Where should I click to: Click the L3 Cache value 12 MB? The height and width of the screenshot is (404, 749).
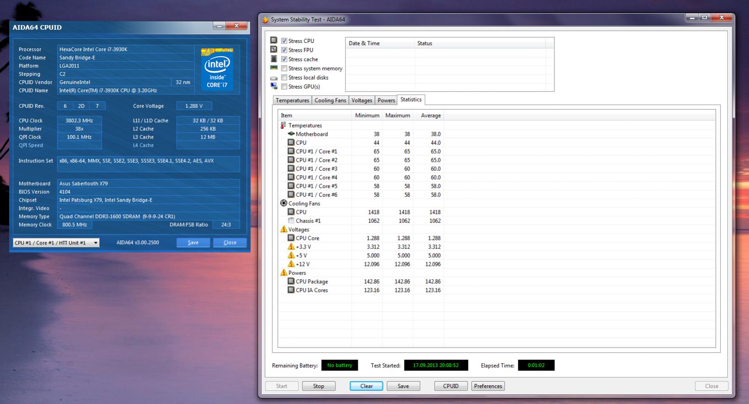(208, 137)
